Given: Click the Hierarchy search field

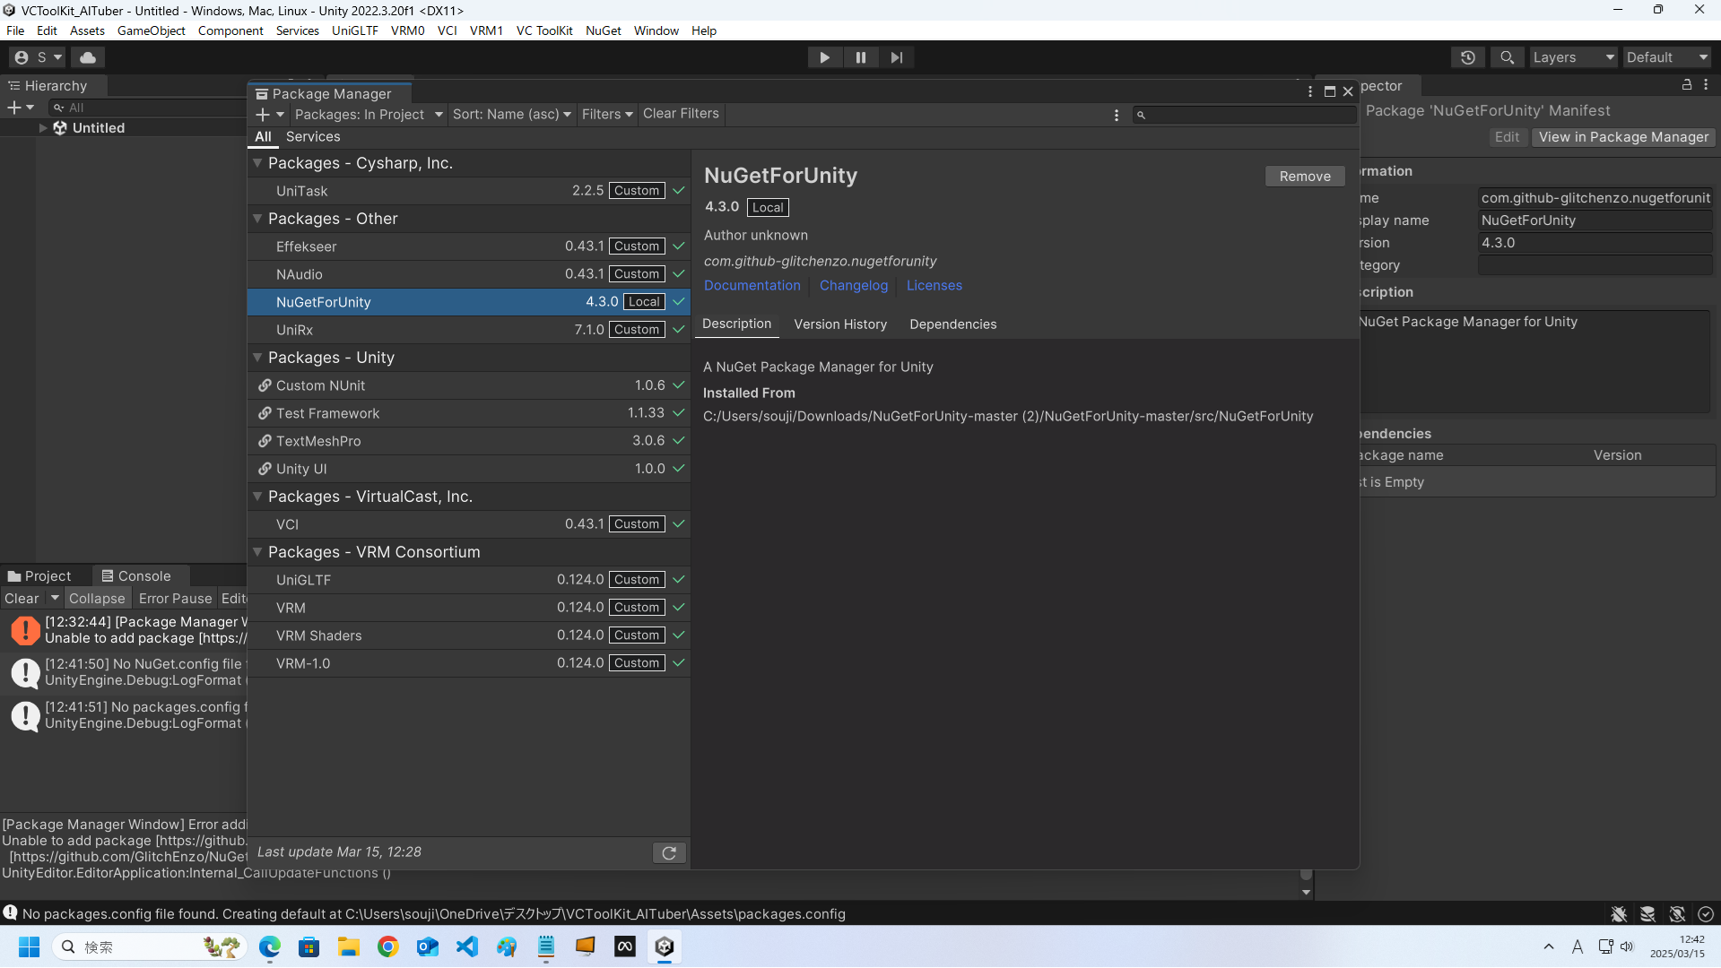Looking at the screenshot, I should (146, 108).
